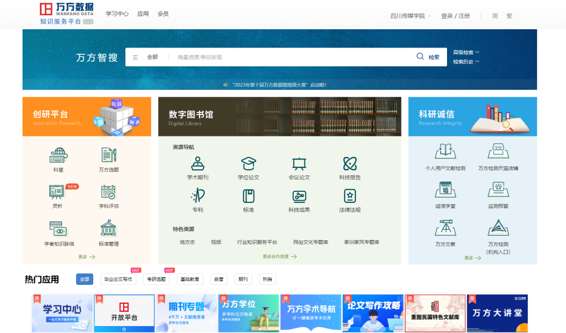The height and width of the screenshot is (333, 566).
Task: Open the 科技报告 icon
Action: 350,164
